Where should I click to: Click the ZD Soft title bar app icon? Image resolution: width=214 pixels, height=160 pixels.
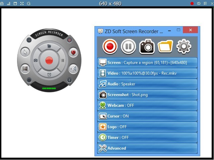[x=100, y=31]
